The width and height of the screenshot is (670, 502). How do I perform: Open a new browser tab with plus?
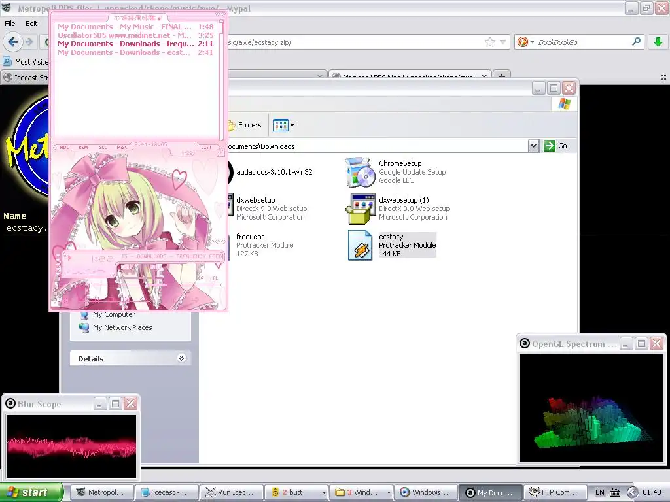click(502, 76)
